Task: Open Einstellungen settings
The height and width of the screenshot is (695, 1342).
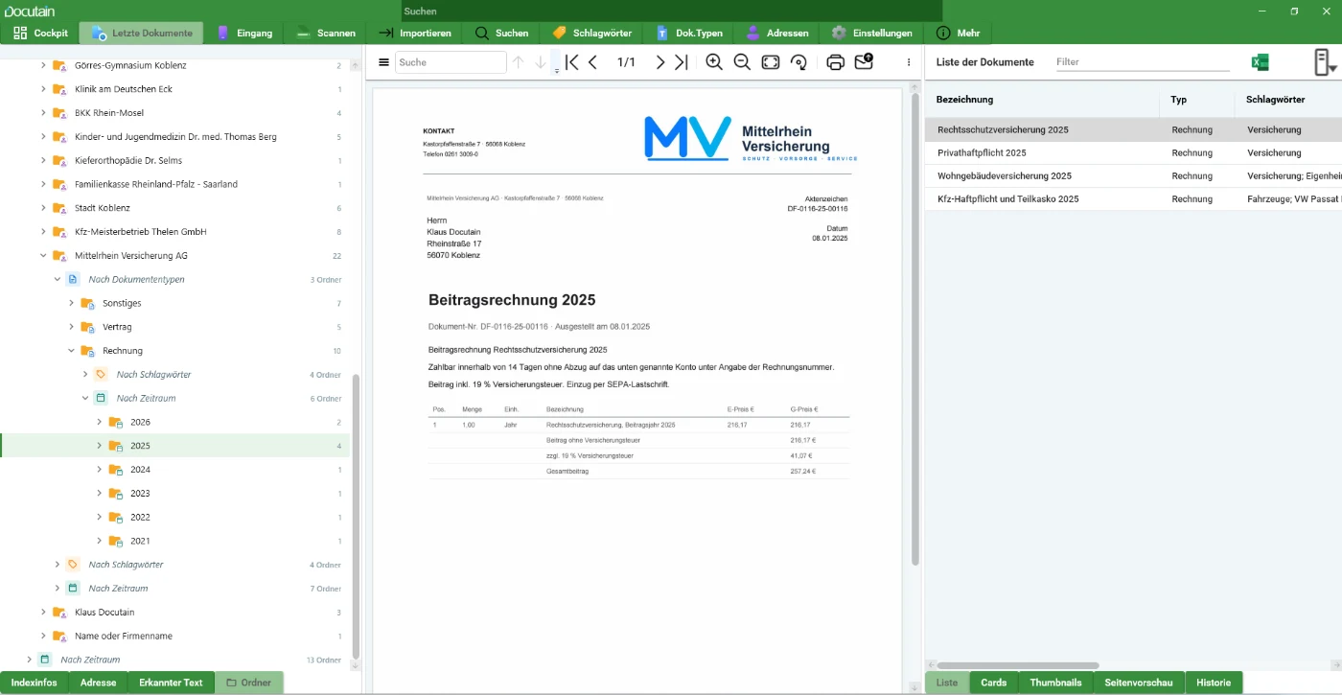Action: click(871, 33)
